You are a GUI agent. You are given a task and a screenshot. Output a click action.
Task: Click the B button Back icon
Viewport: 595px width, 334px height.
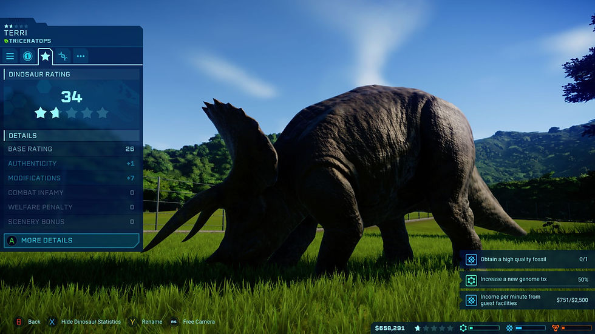pyautogui.click(x=19, y=322)
